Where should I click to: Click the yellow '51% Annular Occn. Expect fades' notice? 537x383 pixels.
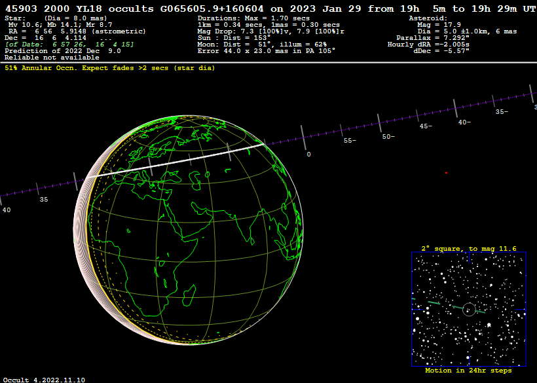pyautogui.click(x=110, y=68)
